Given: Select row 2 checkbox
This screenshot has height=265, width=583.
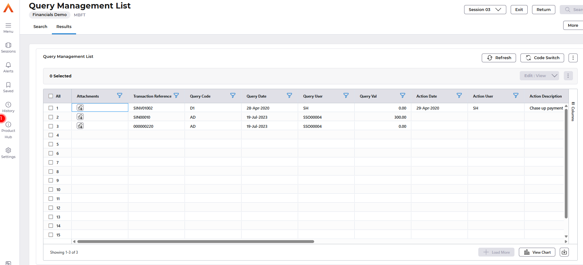Looking at the screenshot, I should click(51, 117).
